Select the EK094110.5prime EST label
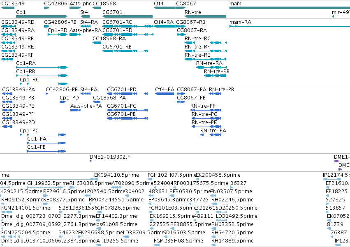 116,175
